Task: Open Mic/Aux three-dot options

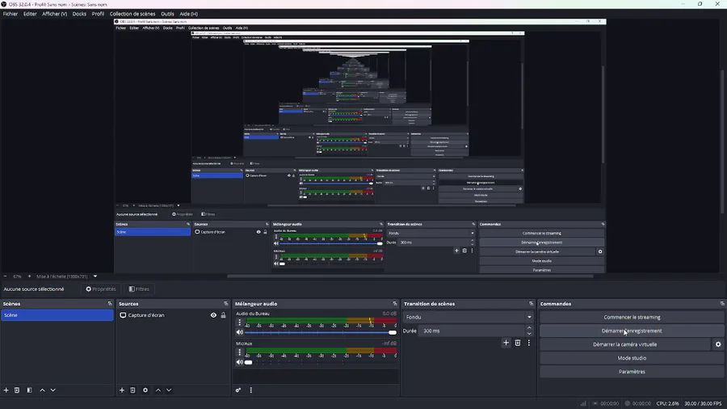Action: 240,352
